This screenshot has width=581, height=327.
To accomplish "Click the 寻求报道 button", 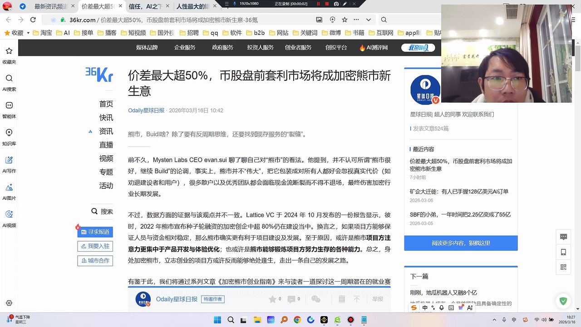I will (x=95, y=232).
